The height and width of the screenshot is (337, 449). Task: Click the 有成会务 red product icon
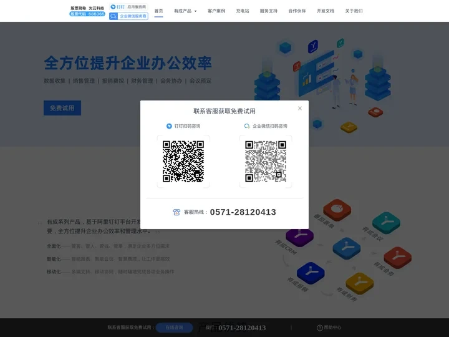point(397,257)
